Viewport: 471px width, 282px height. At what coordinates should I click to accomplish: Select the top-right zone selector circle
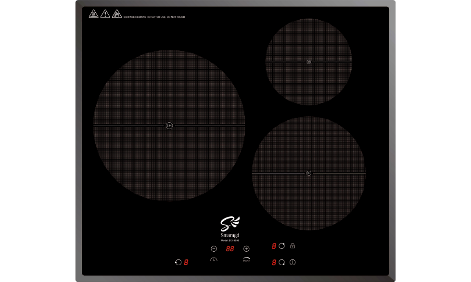click(x=282, y=246)
